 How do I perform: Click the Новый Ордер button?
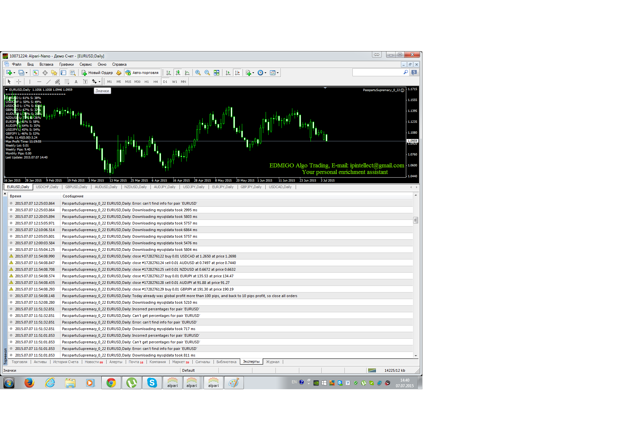pos(97,73)
